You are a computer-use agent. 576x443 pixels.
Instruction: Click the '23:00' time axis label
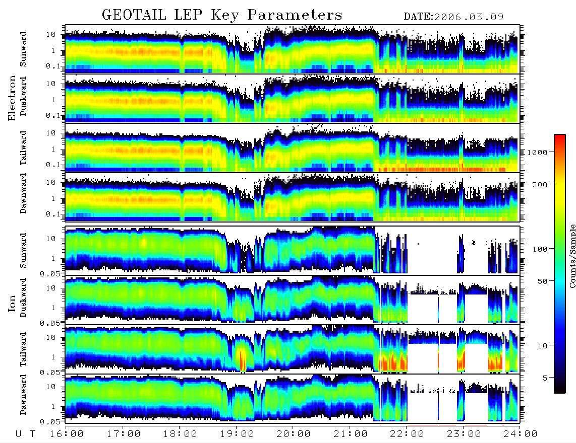tap(464, 434)
